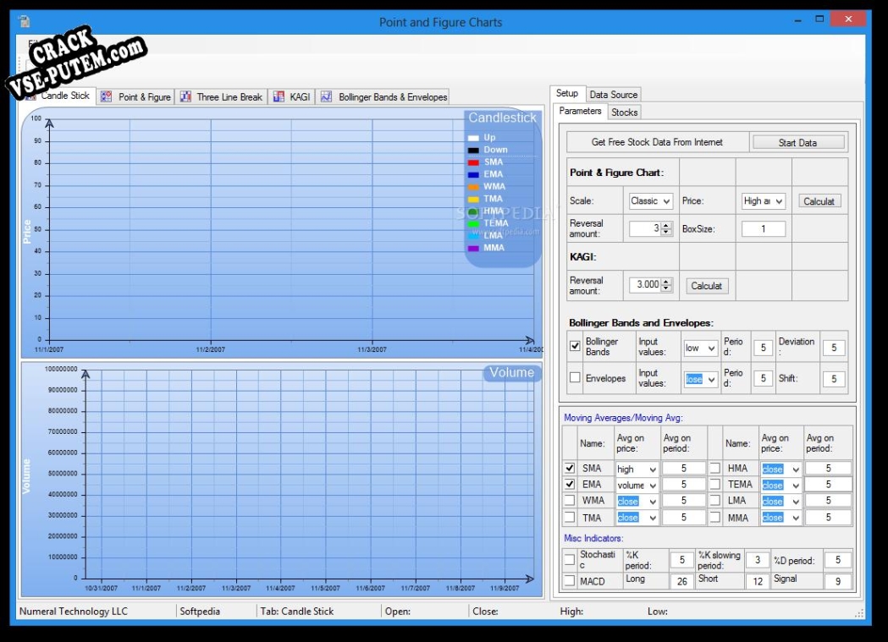The height and width of the screenshot is (642, 888).
Task: Open the Stocks tab
Action: [x=625, y=112]
